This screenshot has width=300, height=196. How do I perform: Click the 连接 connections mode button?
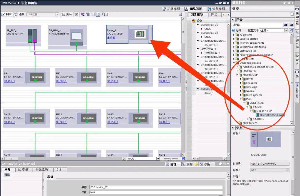pyautogui.click(x=19, y=14)
